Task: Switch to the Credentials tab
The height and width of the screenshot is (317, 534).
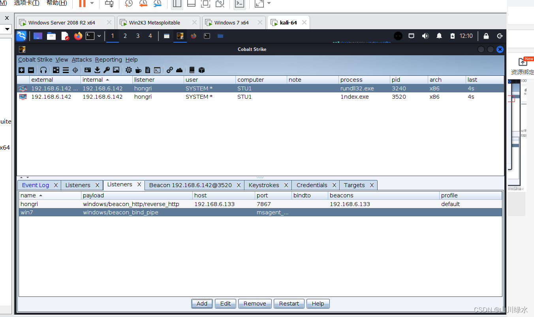Action: (312, 185)
